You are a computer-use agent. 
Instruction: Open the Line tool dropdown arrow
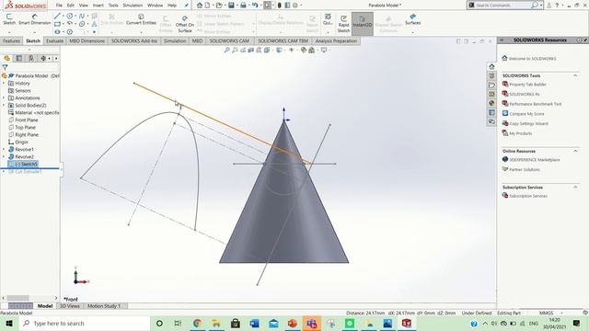[x=64, y=17]
